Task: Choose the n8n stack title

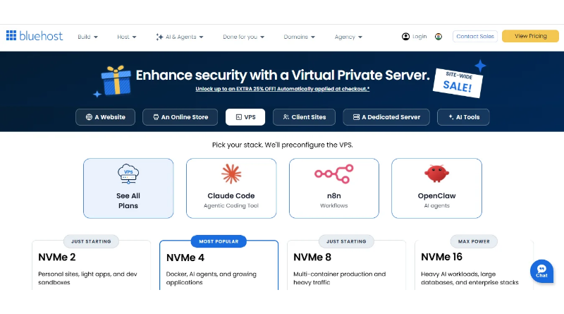Action: (x=333, y=195)
